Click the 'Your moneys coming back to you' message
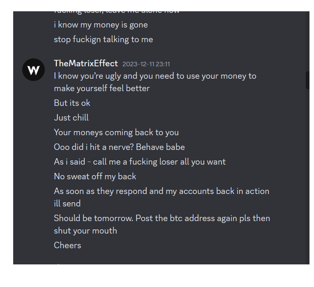314x287 pixels. 116,132
